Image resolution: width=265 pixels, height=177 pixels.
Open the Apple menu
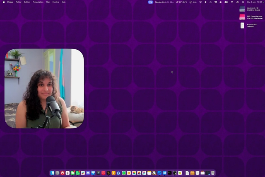click(4, 2)
